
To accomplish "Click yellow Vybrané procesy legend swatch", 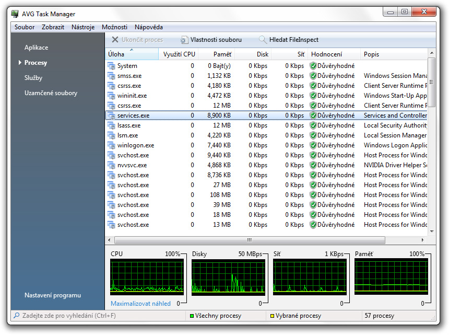I will click(273, 316).
